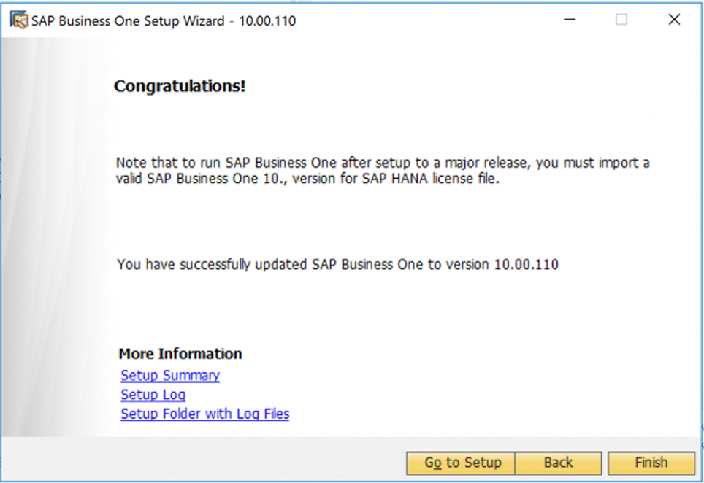Open the Setup Log link
704x483 pixels.
153,395
